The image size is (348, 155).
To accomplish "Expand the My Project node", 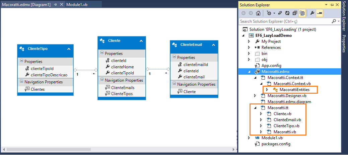I will (x=249, y=42).
